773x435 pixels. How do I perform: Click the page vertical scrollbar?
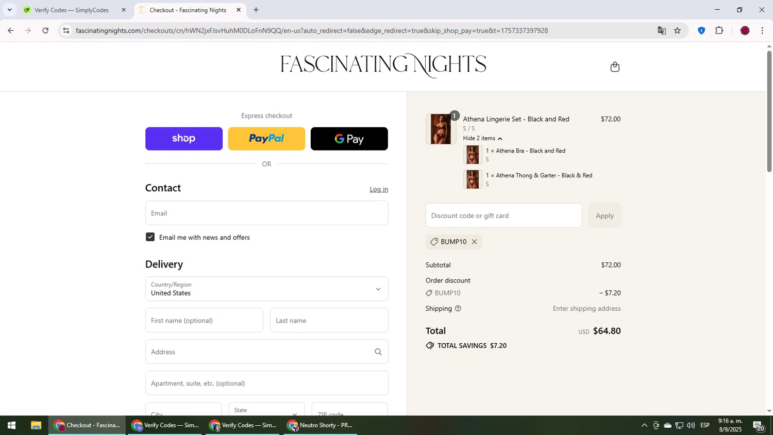769,111
